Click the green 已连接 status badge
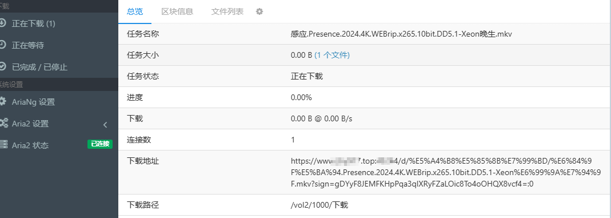 pyautogui.click(x=100, y=144)
